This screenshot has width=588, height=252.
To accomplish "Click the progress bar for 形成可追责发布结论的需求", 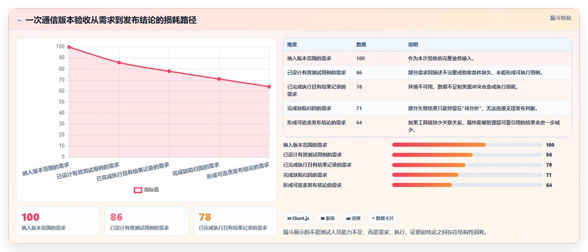I will (467, 185).
